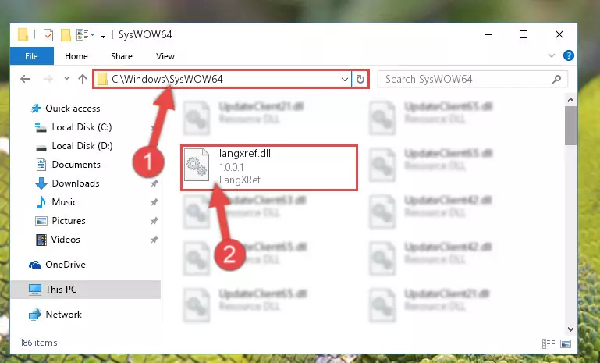The height and width of the screenshot is (363, 600).
Task: Open Documents in the sidebar
Action: point(76,165)
